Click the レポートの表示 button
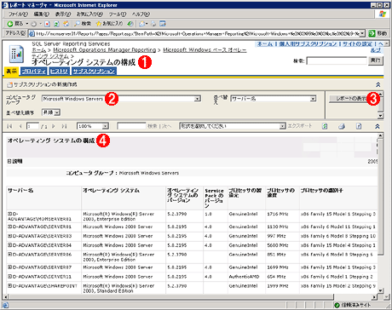 351,99
